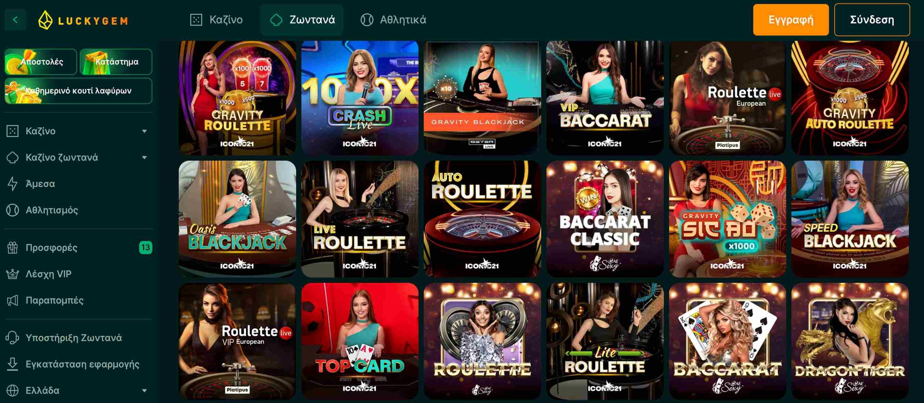Click the orange Εγγραφή button

pos(791,20)
